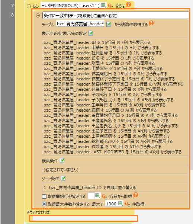Viewport: 193px width, 224px height.
Task: Select row header.ID を 15行目 の F列
Action: [97, 42]
